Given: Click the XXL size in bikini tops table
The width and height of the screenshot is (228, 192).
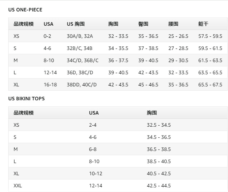Looking at the screenshot, I should coord(18,186).
